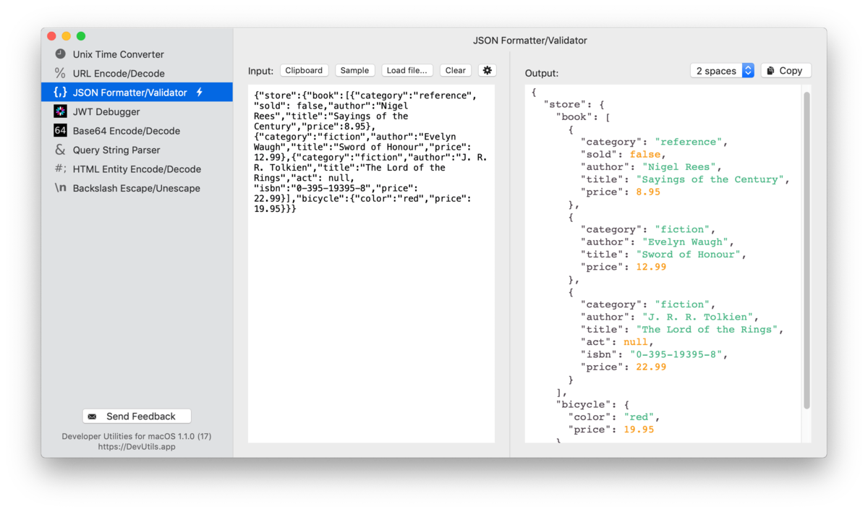Image resolution: width=868 pixels, height=512 pixels.
Task: Click the Load file button
Action: tap(407, 70)
